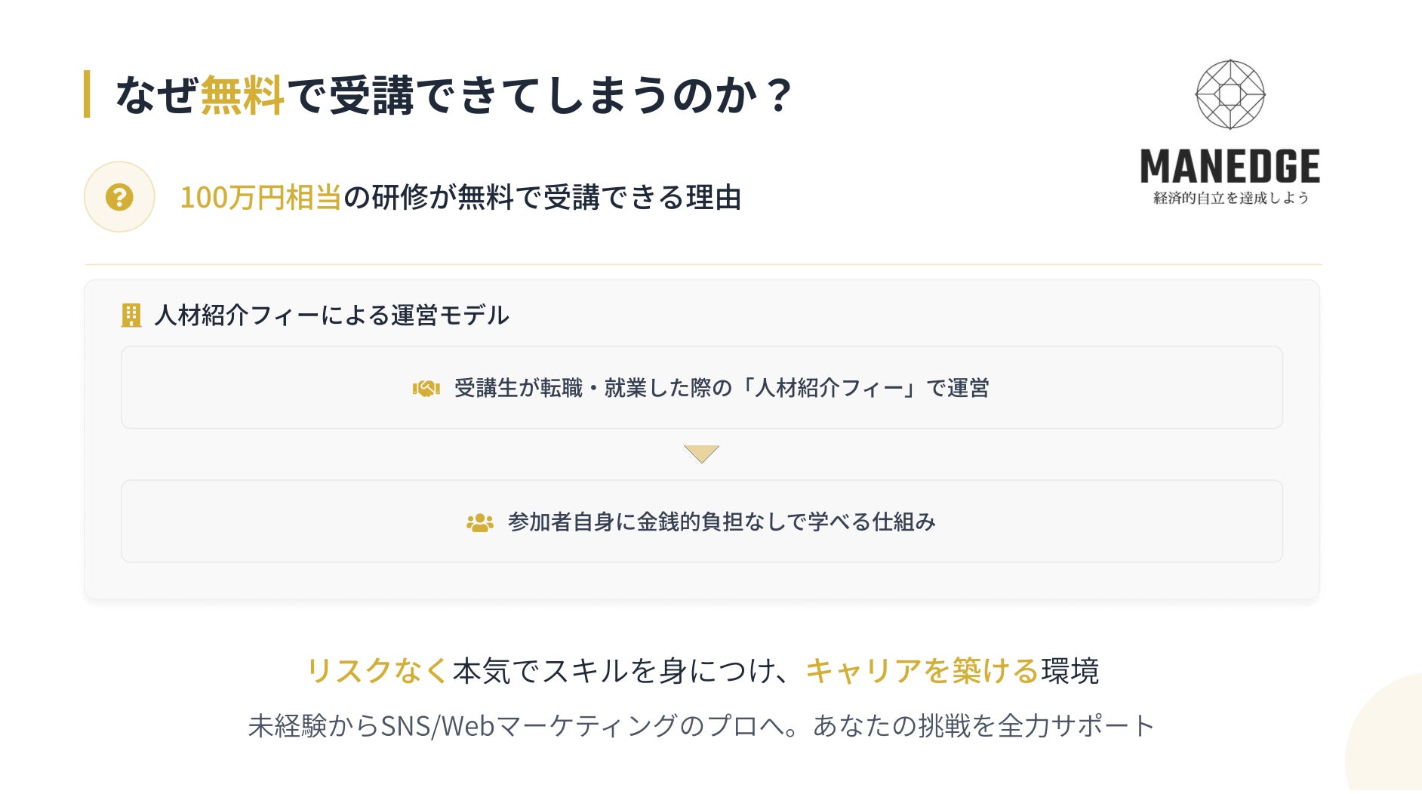Click the people group icon in the second box

coord(479,522)
